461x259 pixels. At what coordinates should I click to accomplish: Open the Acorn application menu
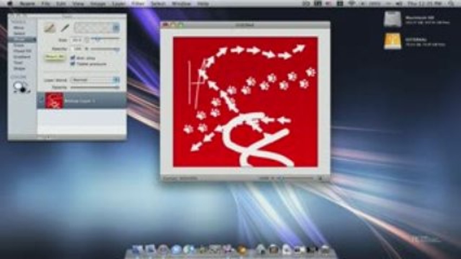coord(27,4)
